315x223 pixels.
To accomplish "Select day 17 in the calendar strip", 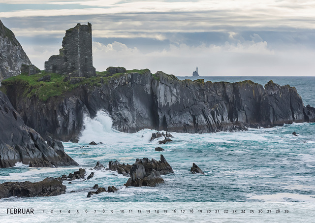I will pos(183,211).
